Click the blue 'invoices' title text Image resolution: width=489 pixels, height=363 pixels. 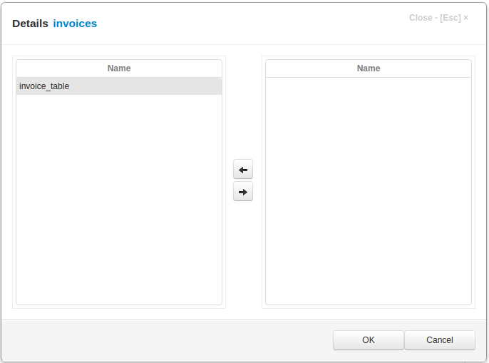[x=75, y=24]
